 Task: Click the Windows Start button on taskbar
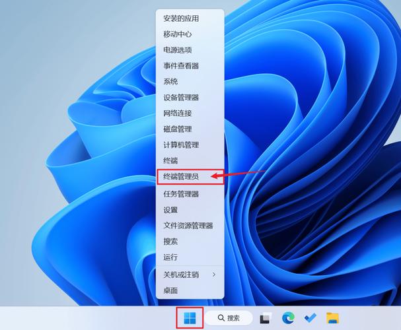(x=190, y=318)
